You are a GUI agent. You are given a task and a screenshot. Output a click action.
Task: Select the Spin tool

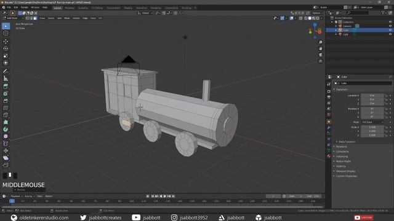(6, 130)
